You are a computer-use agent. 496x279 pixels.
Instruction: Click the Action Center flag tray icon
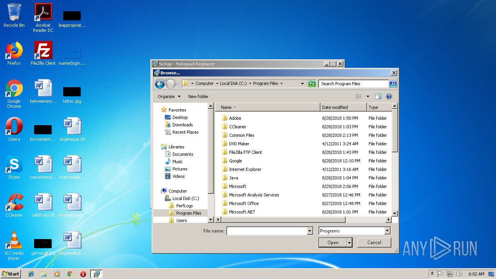coord(441,274)
